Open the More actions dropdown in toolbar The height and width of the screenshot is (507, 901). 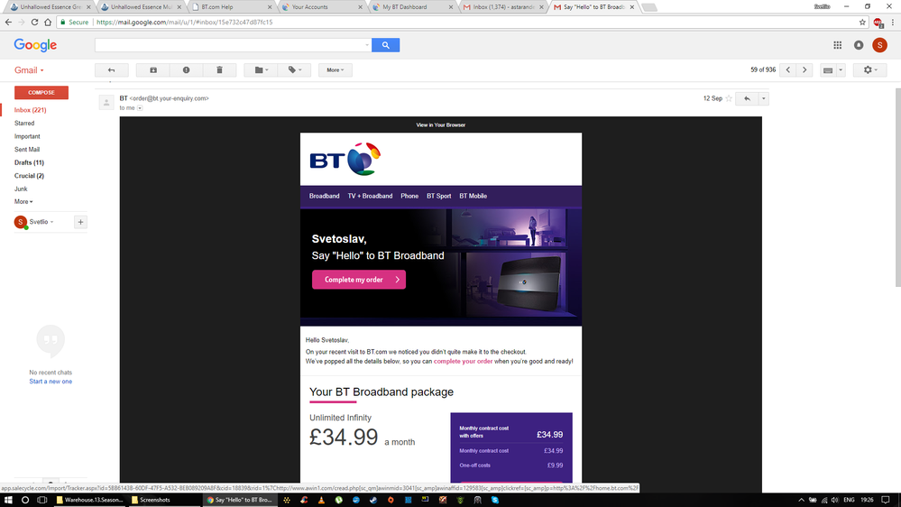coord(335,70)
